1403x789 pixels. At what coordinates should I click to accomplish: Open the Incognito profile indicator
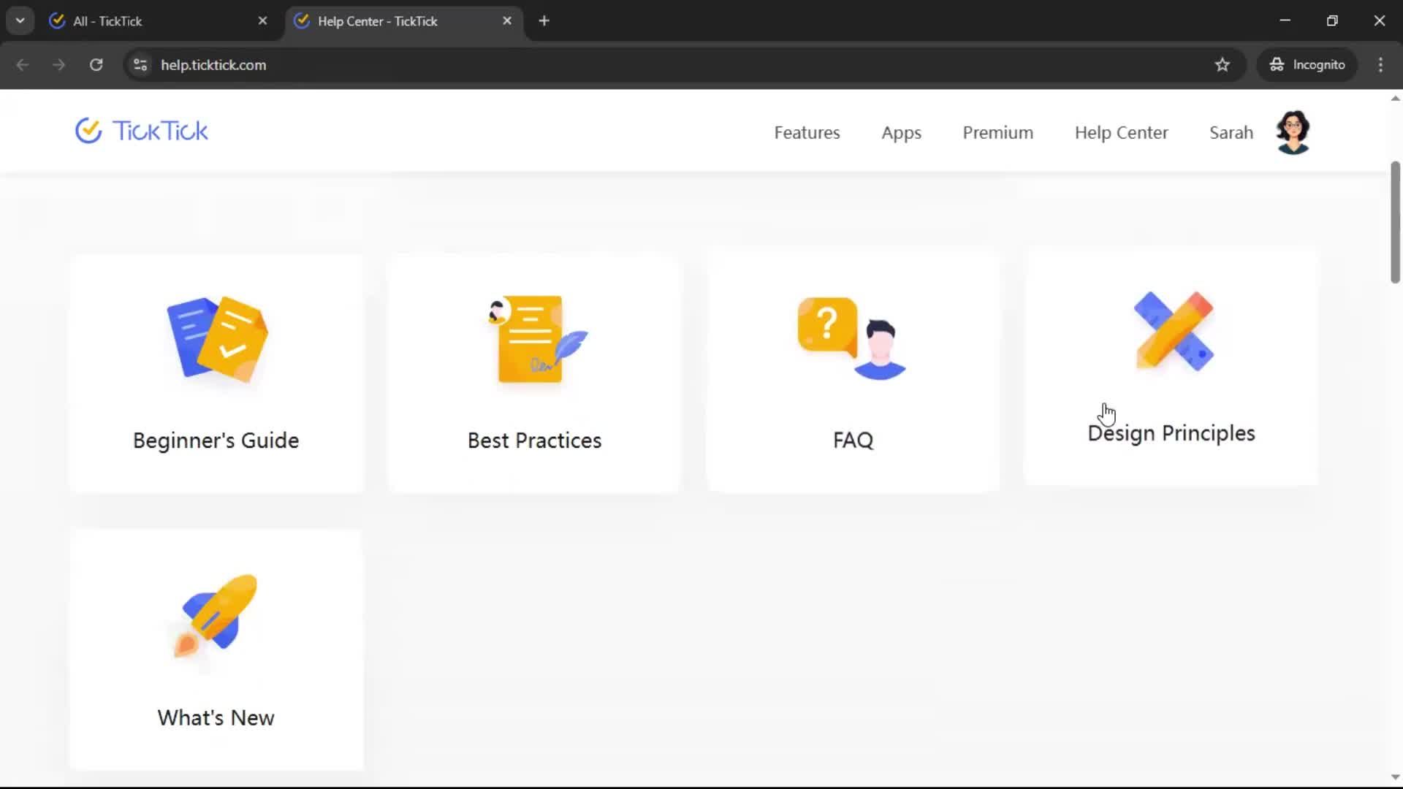tap(1307, 65)
